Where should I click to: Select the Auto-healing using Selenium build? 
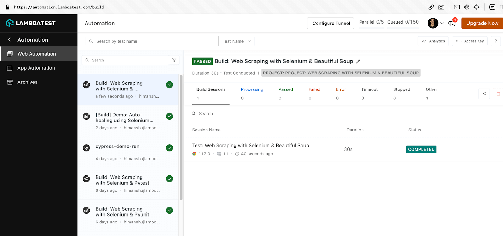coord(128,121)
